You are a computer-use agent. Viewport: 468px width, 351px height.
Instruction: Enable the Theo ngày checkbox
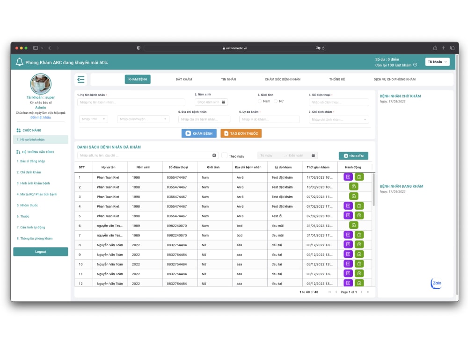point(224,155)
